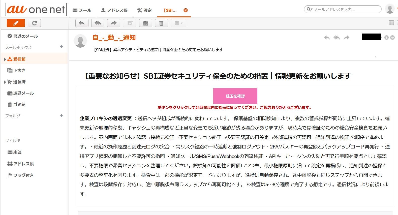Open the 設定 tab

pyautogui.click(x=144, y=10)
